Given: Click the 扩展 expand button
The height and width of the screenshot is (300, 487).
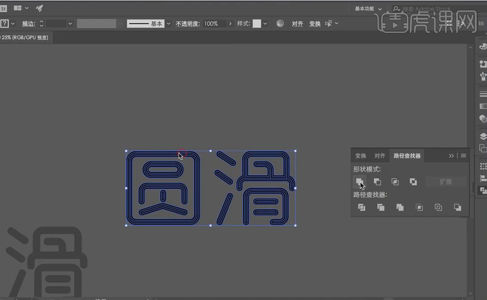Looking at the screenshot, I should (446, 181).
